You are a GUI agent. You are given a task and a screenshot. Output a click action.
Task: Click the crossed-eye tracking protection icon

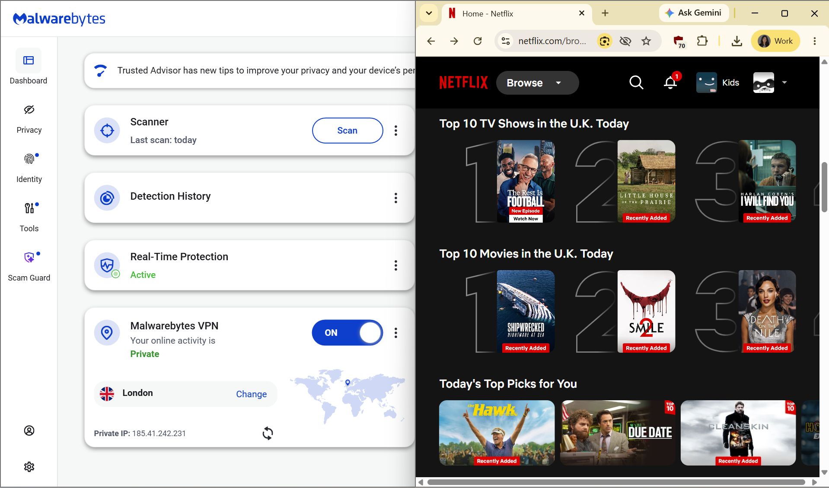(x=625, y=41)
